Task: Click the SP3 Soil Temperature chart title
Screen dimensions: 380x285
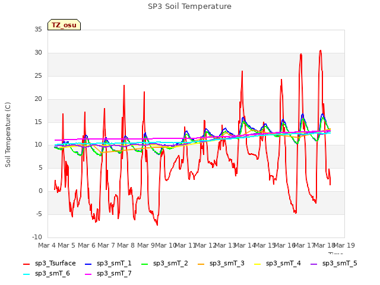Action: click(x=189, y=7)
